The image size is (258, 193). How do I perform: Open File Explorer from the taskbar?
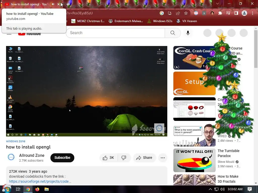(47, 189)
